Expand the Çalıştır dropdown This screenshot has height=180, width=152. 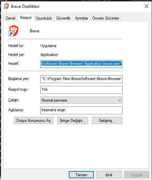[x=81, y=100]
